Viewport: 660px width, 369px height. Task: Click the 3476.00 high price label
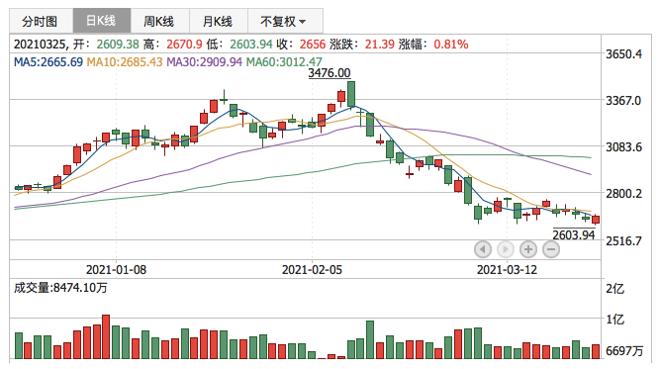click(x=330, y=73)
